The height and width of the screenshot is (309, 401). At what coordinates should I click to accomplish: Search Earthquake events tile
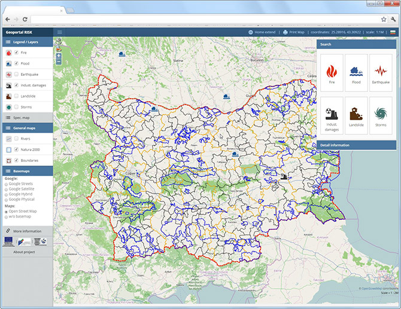point(381,73)
